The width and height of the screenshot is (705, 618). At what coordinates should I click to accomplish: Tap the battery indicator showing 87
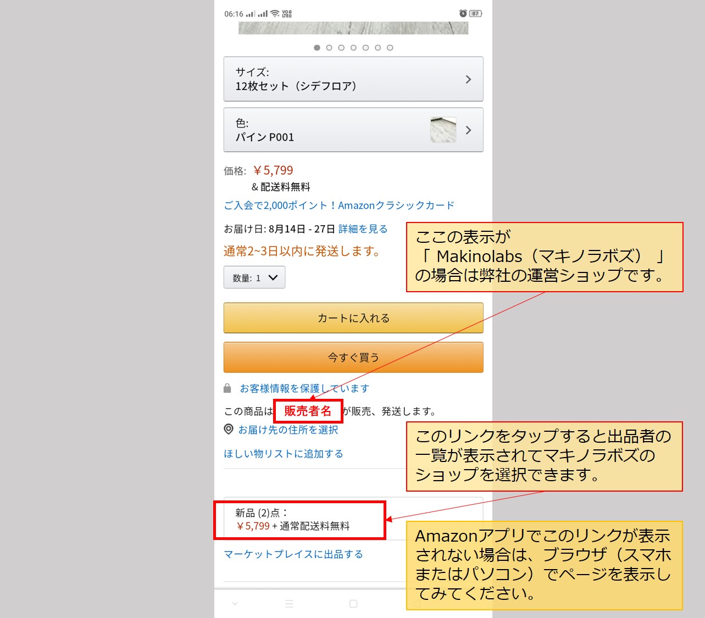(476, 14)
